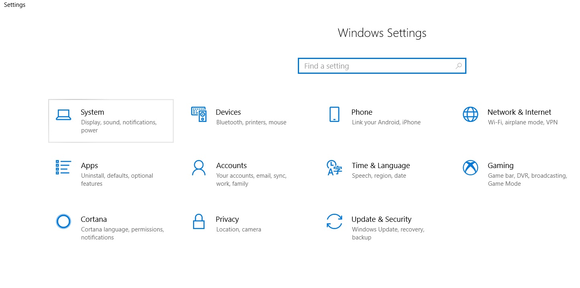Image resolution: width=580 pixels, height=288 pixels.
Task: Click 'Link your Android, iPhone' description
Action: (386, 122)
